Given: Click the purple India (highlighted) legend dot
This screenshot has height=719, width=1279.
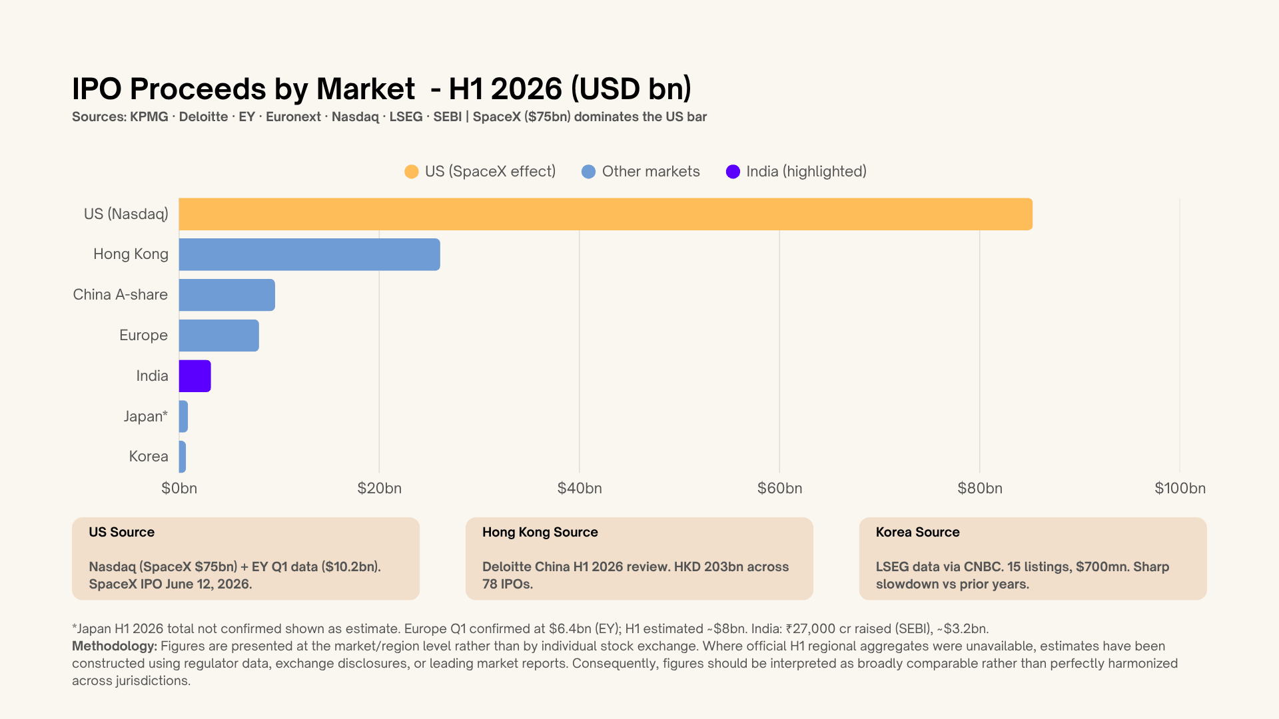Looking at the screenshot, I should point(733,172).
